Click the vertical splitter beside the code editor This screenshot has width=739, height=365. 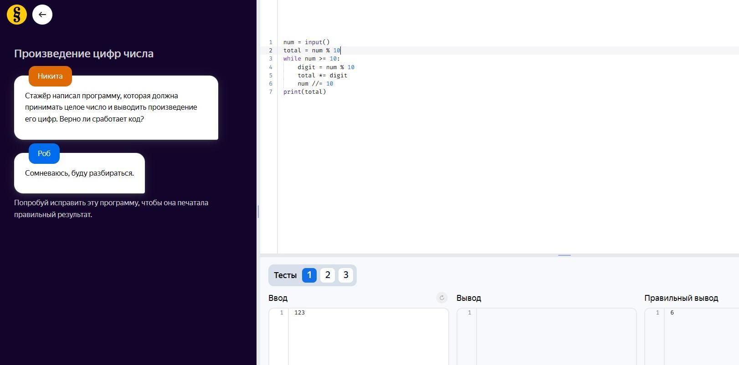coord(258,212)
